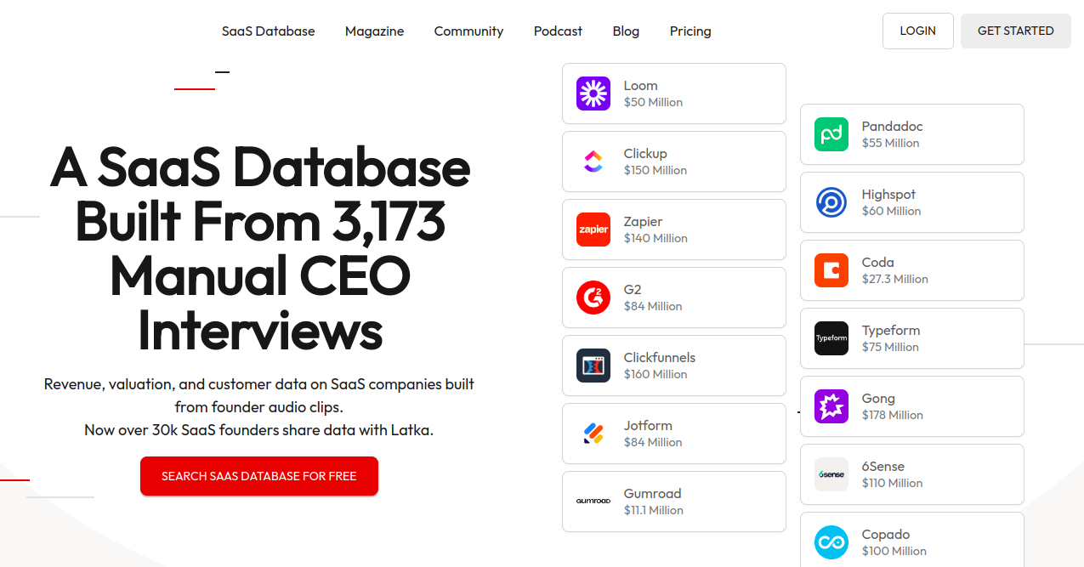
Task: Select the Coda company name
Action: point(878,263)
